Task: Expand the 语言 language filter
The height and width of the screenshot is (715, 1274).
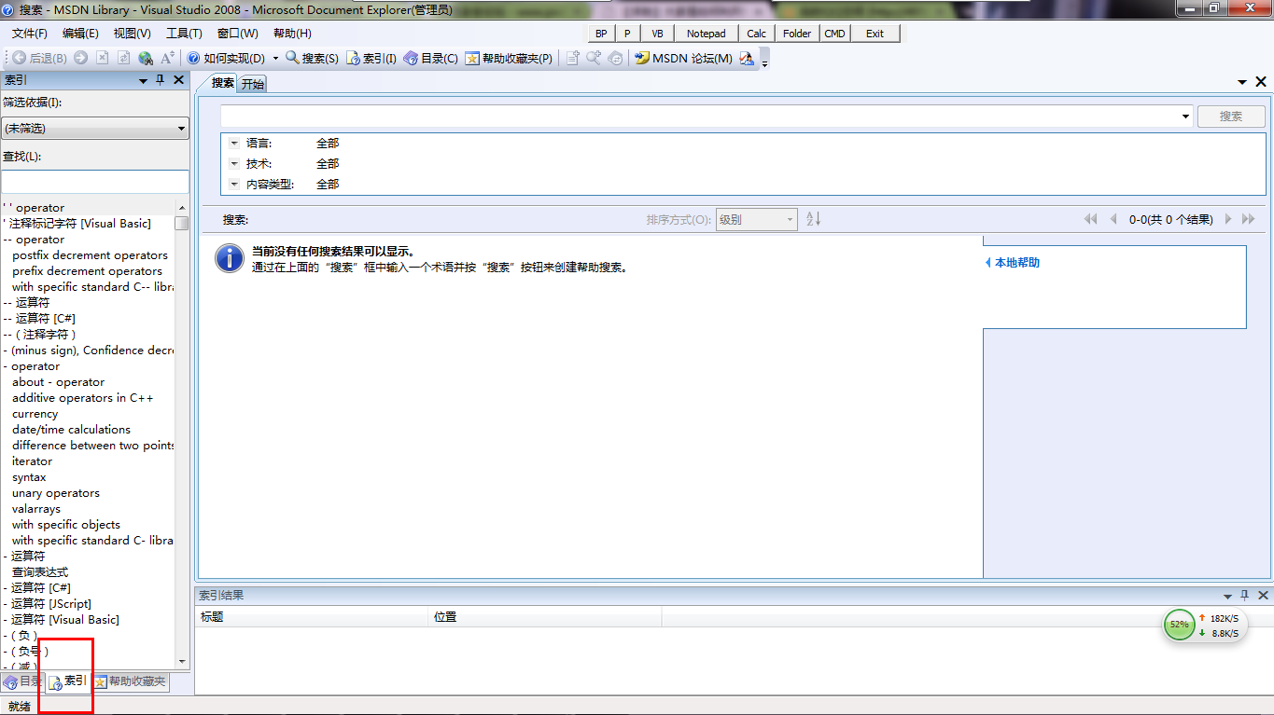Action: point(234,144)
